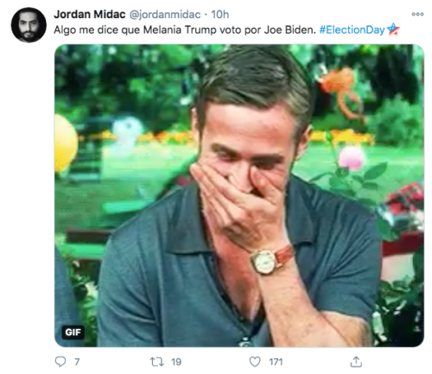The width and height of the screenshot is (432, 374).
Task: Open the Jordan Midac display name
Action: coord(90,14)
